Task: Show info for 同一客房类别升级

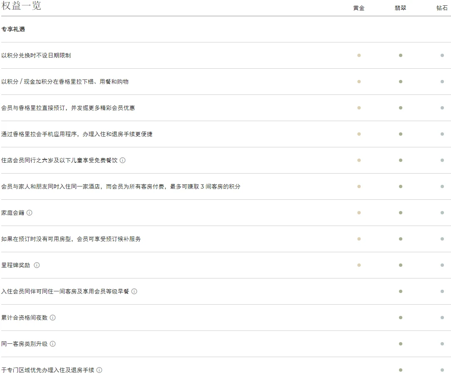Action: click(x=53, y=344)
